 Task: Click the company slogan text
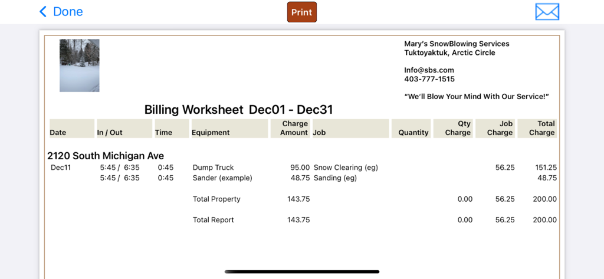click(x=477, y=96)
